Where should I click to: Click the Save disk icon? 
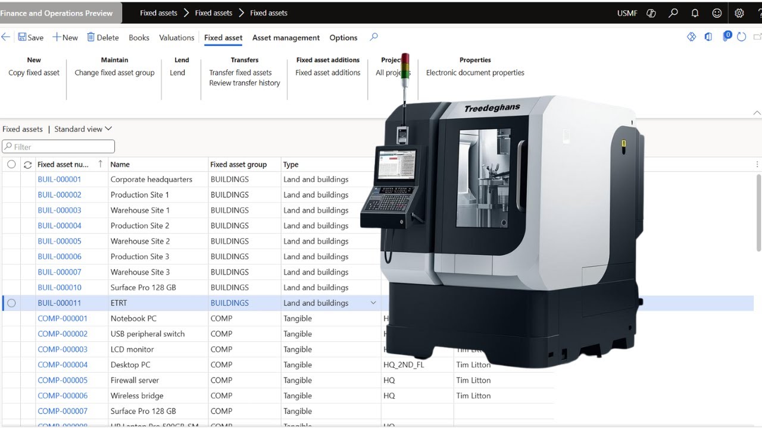click(22, 37)
